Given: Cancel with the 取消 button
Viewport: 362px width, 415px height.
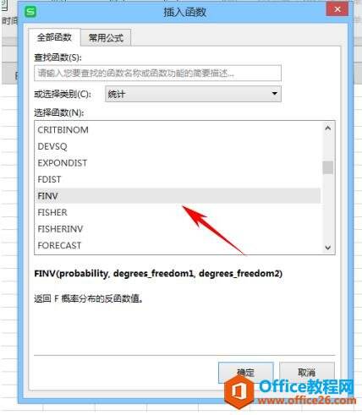Looking at the screenshot, I should [307, 373].
